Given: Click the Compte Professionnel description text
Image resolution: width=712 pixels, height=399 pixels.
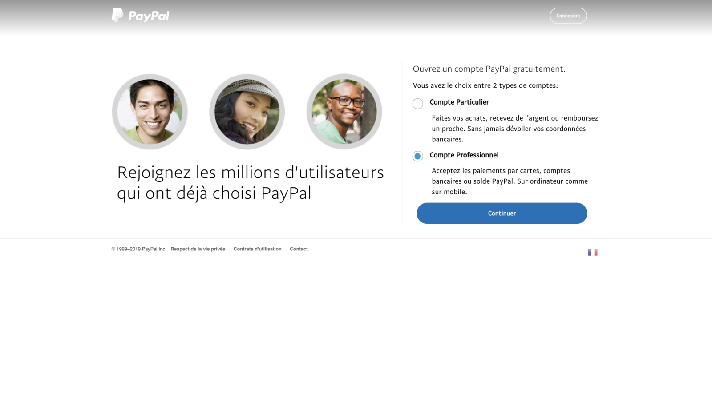Looking at the screenshot, I should [x=510, y=181].
